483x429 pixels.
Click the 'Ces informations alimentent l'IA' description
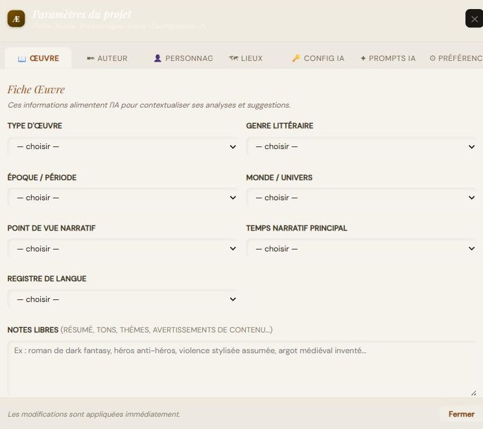[x=149, y=105]
